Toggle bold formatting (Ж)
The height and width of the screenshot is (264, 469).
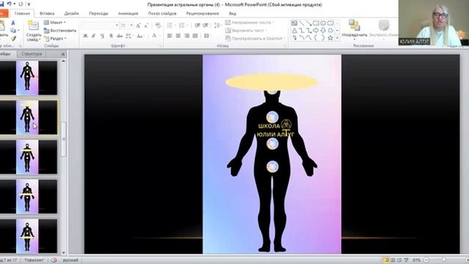pos(85,36)
